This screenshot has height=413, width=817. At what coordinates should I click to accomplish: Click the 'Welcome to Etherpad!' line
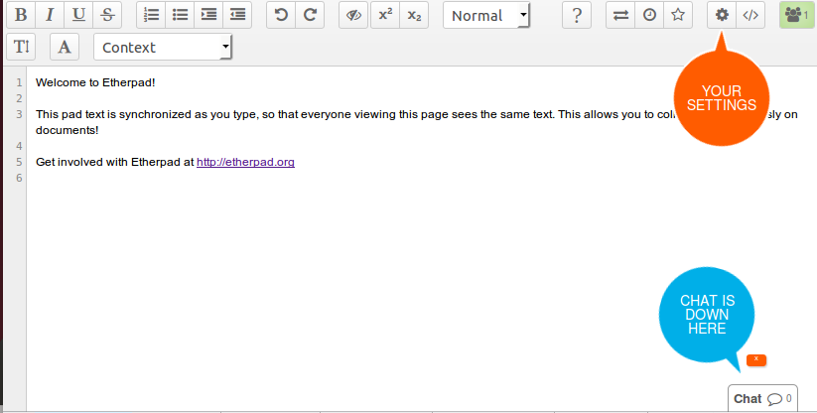(95, 82)
